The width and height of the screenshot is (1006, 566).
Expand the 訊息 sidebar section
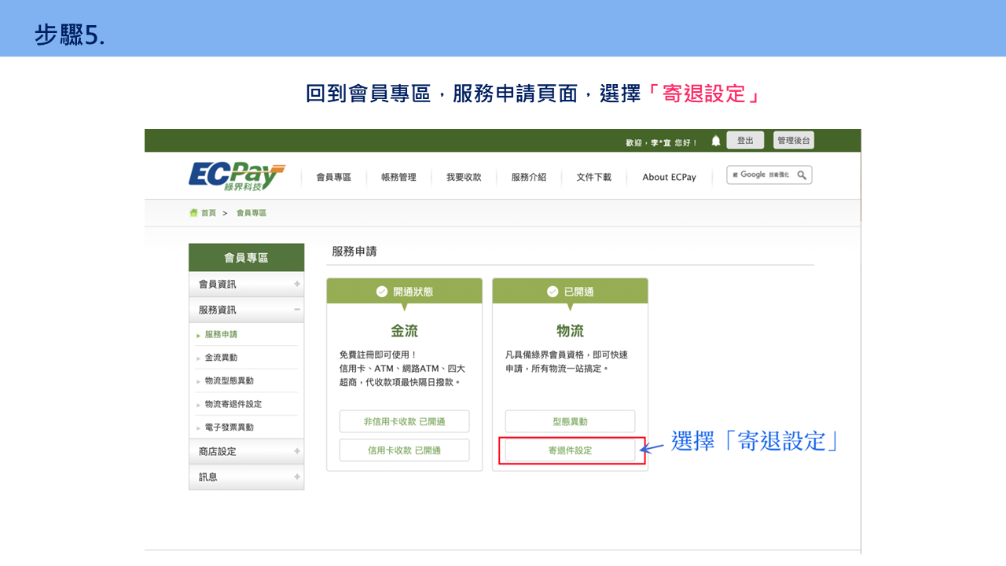(x=299, y=476)
